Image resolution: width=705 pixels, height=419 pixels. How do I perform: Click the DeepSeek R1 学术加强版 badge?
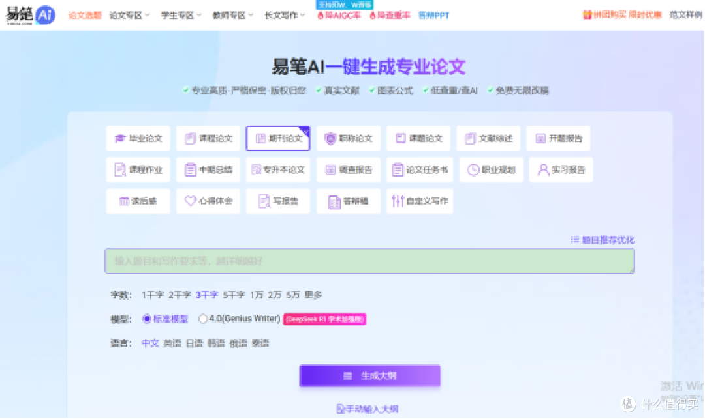coord(324,319)
